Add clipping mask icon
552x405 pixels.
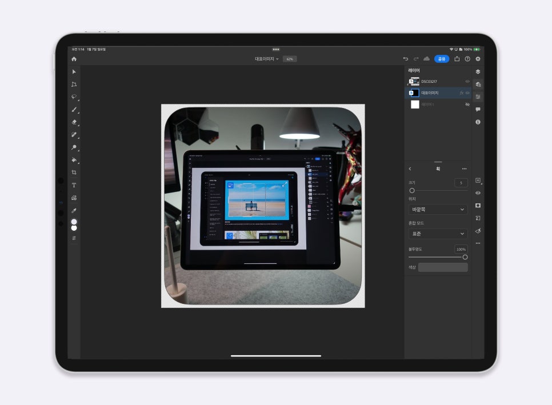tap(478, 218)
